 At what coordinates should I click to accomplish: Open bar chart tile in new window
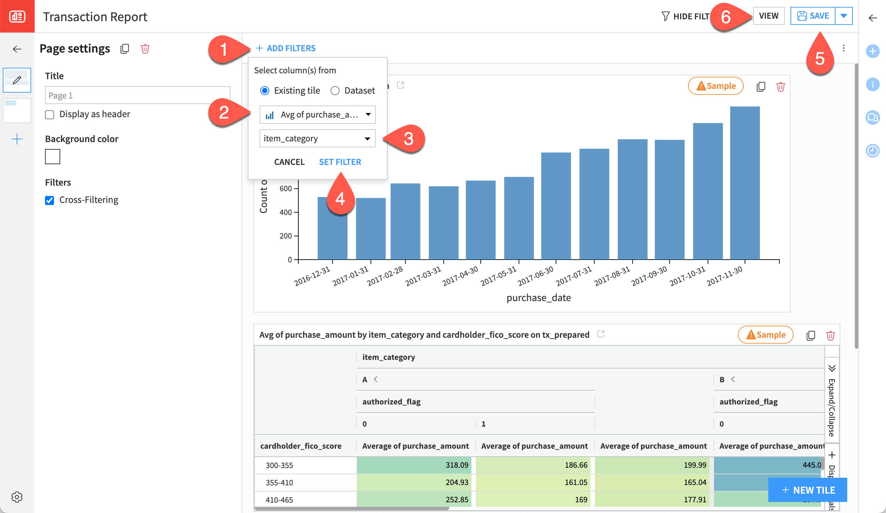400,85
